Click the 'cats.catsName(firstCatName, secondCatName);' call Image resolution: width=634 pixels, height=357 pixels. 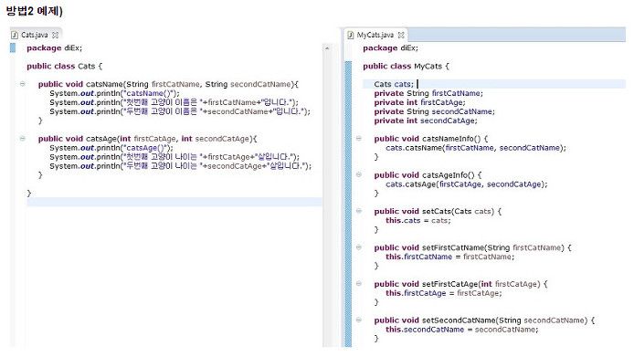476,148
